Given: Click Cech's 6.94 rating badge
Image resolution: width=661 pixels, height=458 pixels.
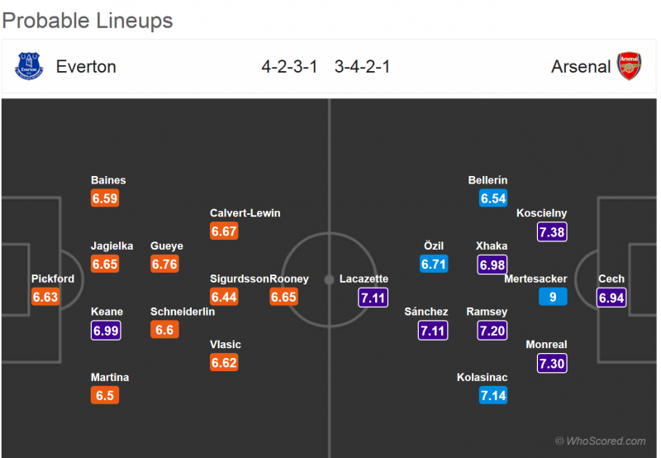Looking at the screenshot, I should (611, 297).
